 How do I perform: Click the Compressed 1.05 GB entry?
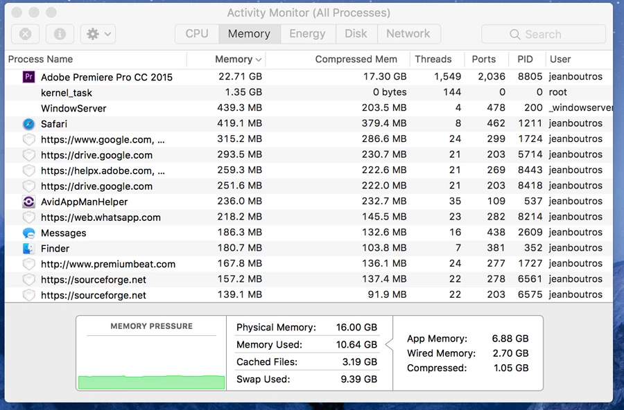(467, 368)
